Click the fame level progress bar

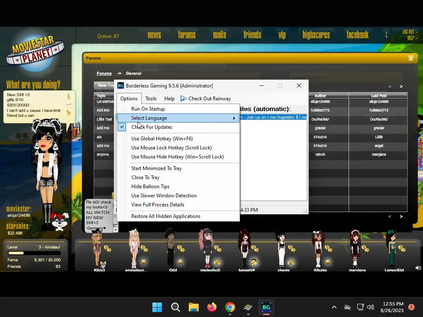point(34,253)
